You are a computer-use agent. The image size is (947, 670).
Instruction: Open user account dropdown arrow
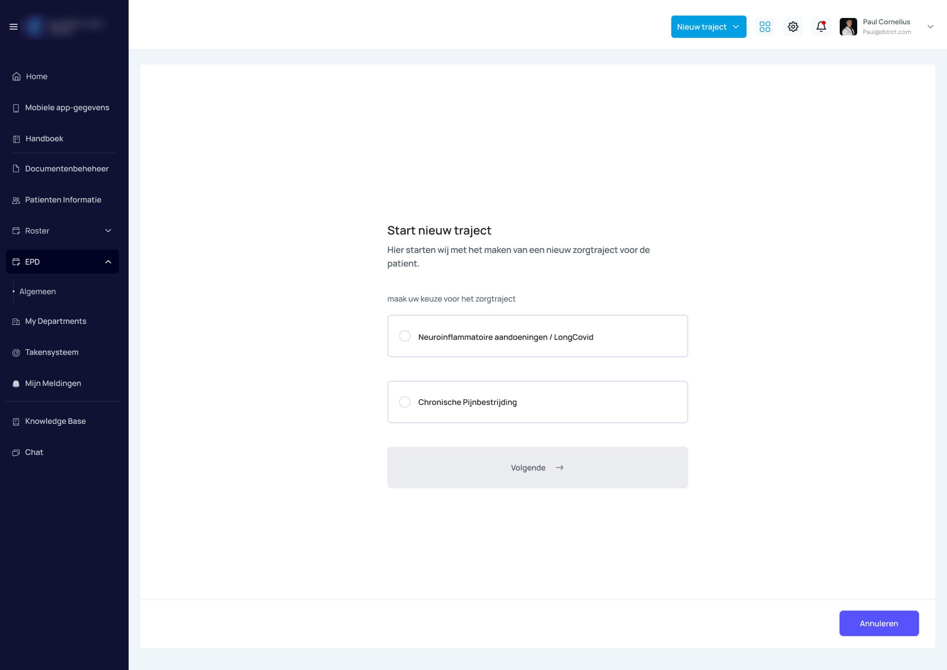pos(930,27)
